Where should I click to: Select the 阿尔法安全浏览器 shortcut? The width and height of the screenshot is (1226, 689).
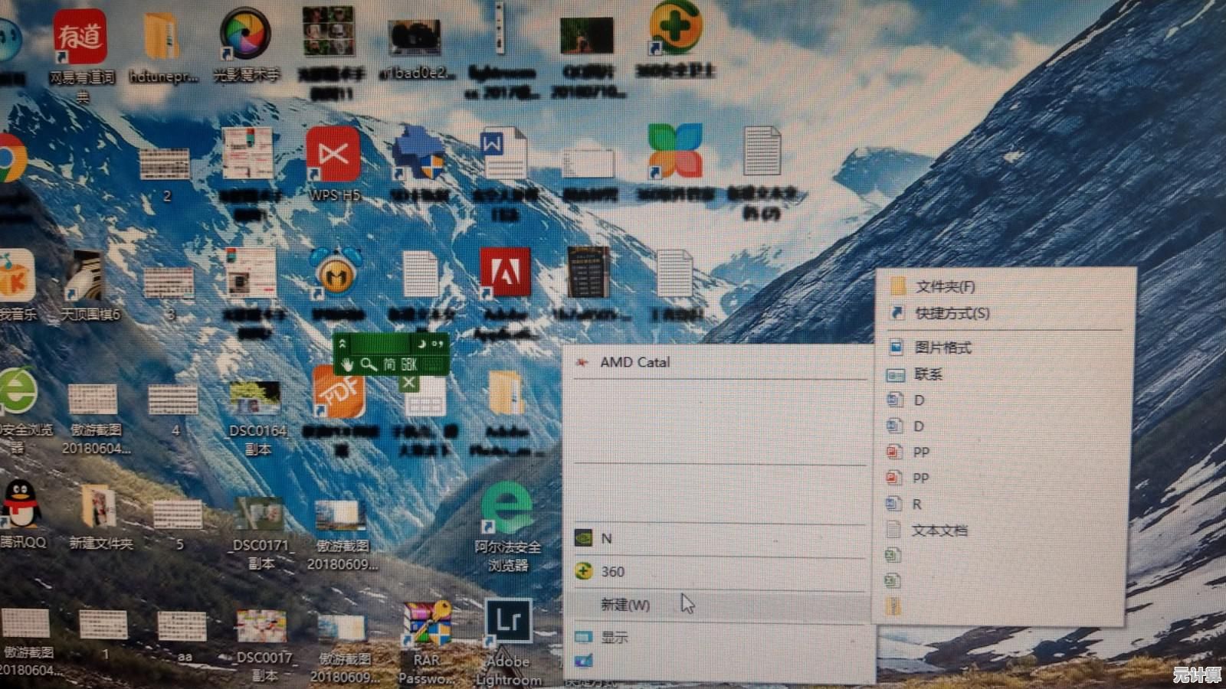coord(506,509)
